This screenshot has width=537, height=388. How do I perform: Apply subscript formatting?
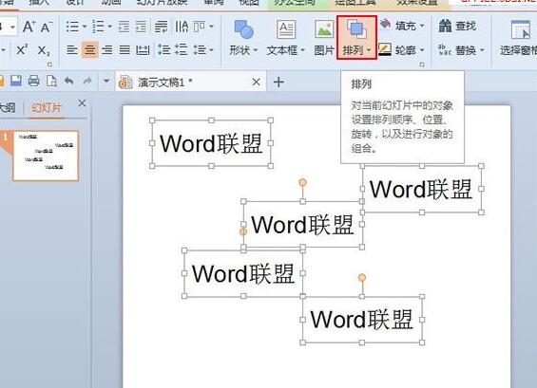click(x=44, y=51)
